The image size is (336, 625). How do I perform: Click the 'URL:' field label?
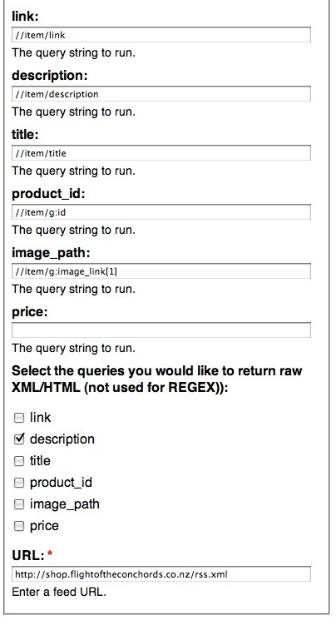tap(28, 555)
